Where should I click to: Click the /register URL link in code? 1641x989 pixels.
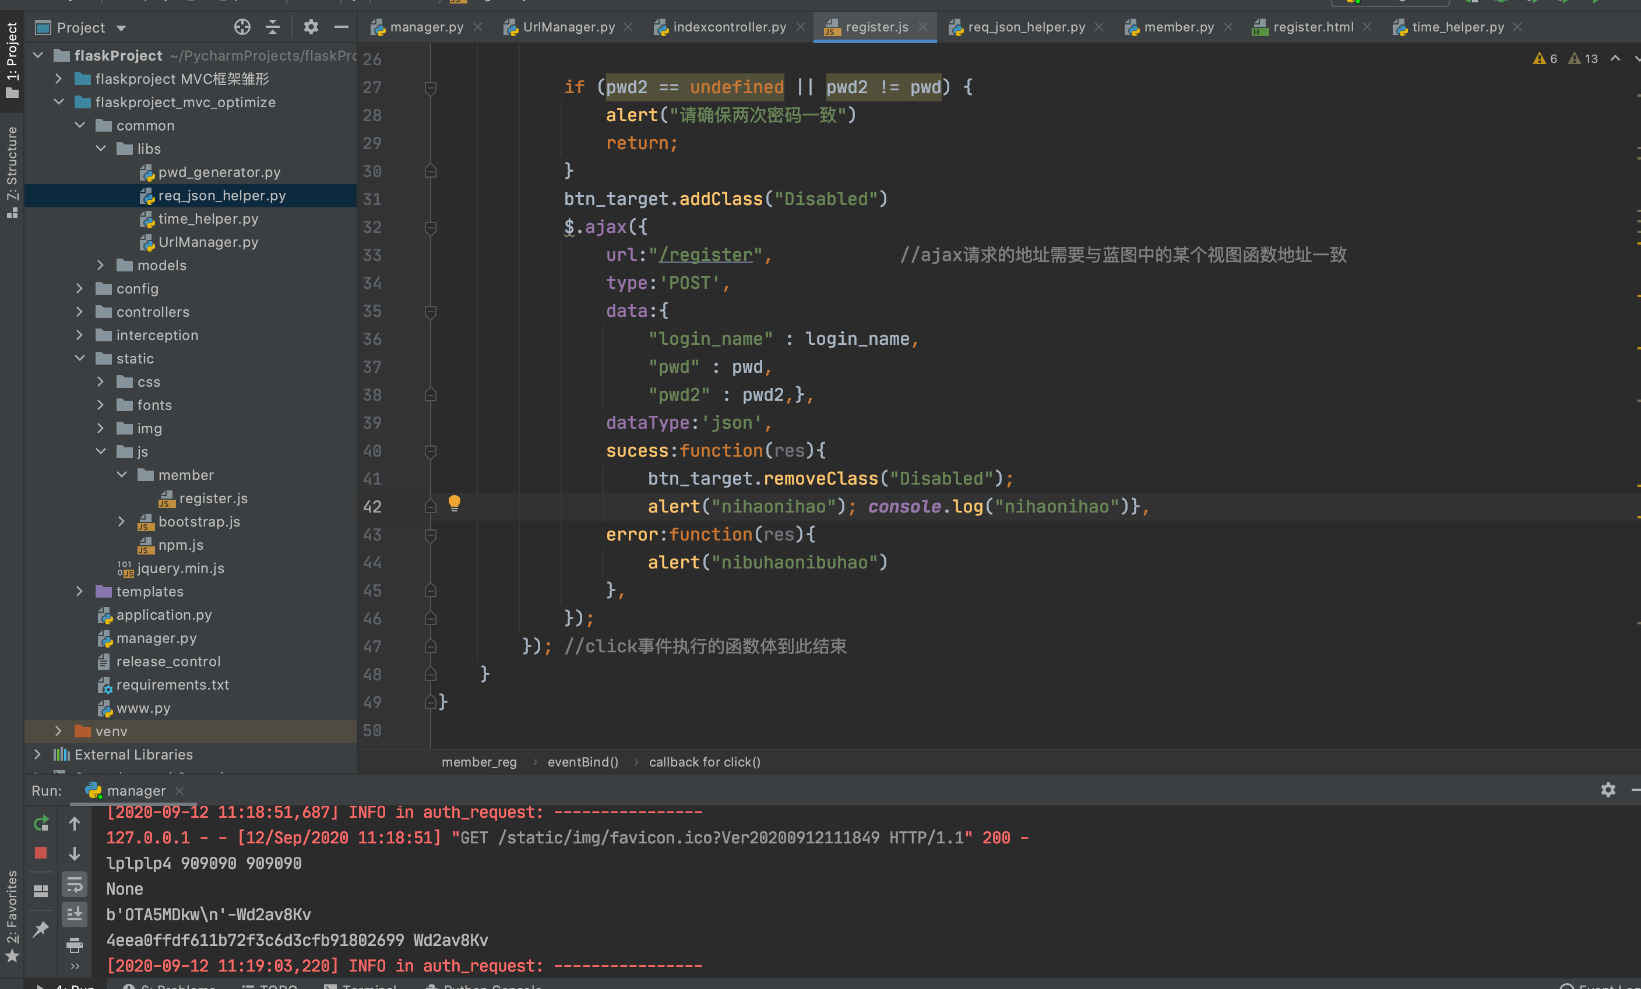[x=706, y=255]
